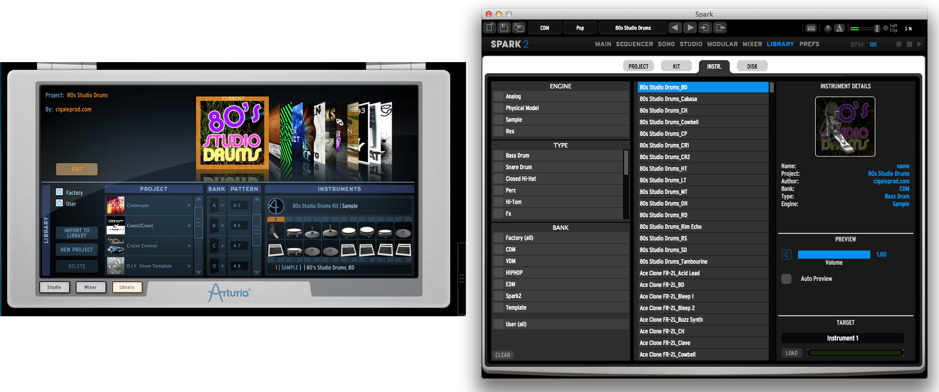939x392 pixels.
Task: Open the Instrument 1 target dropdown
Action: coord(842,338)
